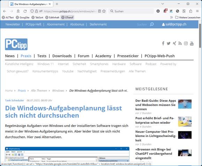
Task: Open the PCtipp Instagram icon
Action: [186, 43]
